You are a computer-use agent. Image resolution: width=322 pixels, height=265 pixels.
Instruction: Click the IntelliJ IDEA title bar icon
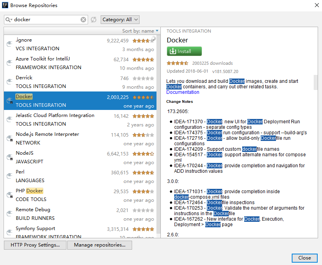tap(5, 5)
